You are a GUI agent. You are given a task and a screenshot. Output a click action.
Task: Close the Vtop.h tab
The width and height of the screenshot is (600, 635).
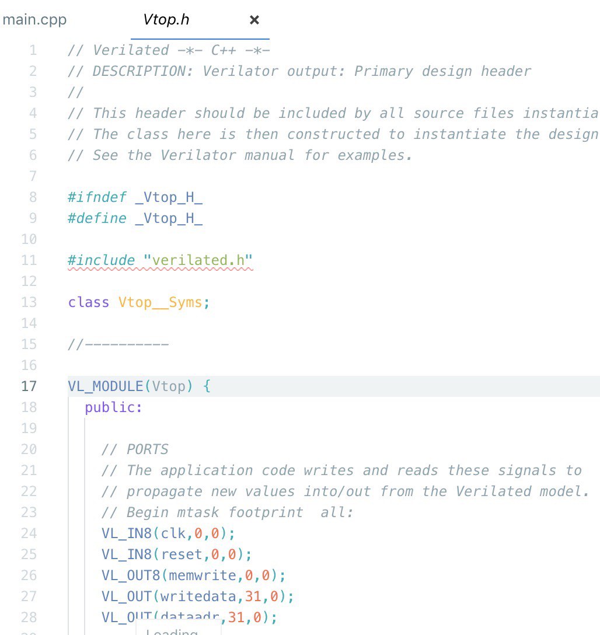coord(254,20)
